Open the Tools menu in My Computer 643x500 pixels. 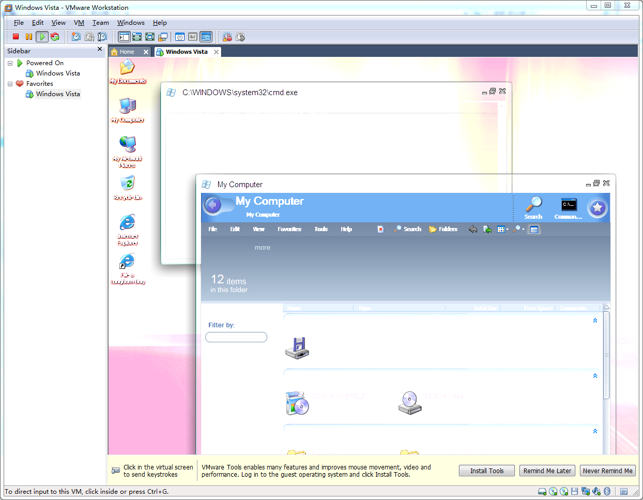pyautogui.click(x=321, y=229)
